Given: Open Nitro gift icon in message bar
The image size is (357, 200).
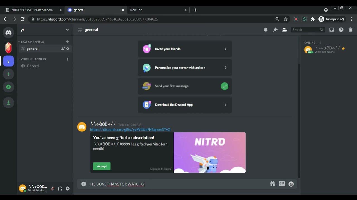Looking at the screenshot, I should [272, 184].
